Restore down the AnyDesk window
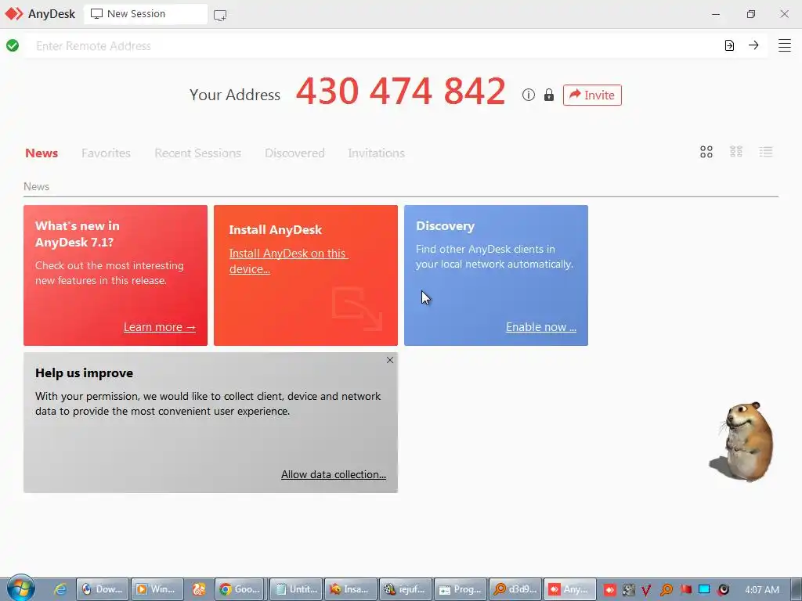The height and width of the screenshot is (601, 802). click(x=750, y=14)
